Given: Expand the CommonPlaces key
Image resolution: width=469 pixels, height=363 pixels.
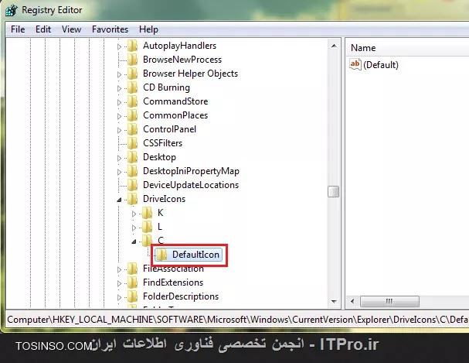Looking at the screenshot, I should 119,116.
